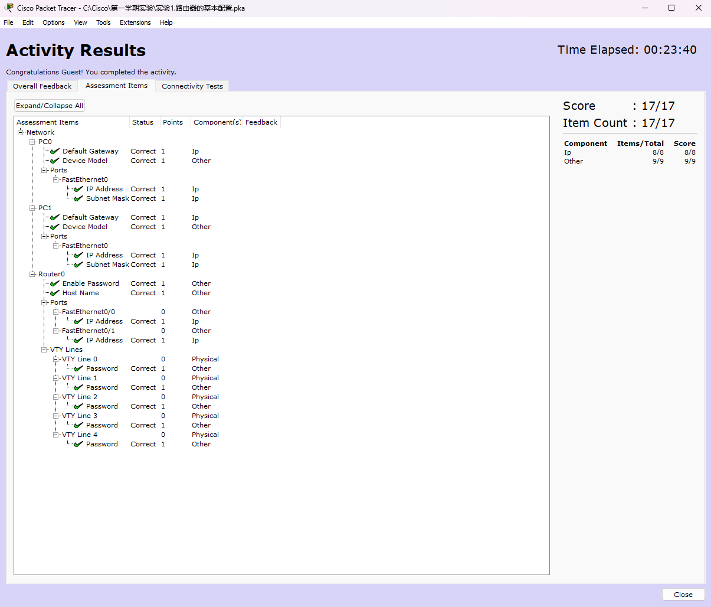Collapse the VTY Lines node

(x=44, y=350)
